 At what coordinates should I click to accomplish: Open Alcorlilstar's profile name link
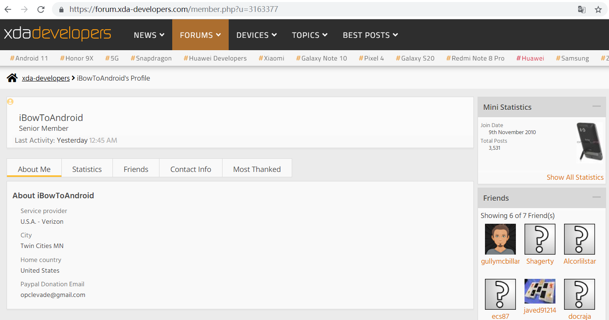[580, 261]
